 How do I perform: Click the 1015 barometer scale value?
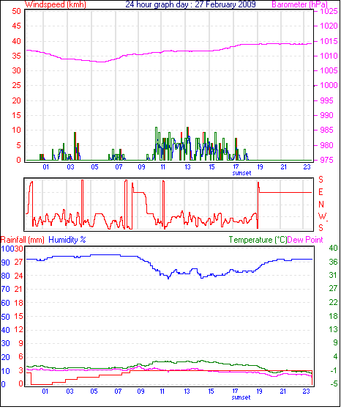pos(329,41)
